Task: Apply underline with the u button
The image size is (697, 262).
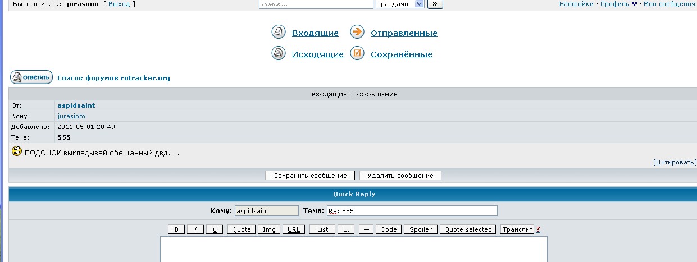Action: coord(214,229)
